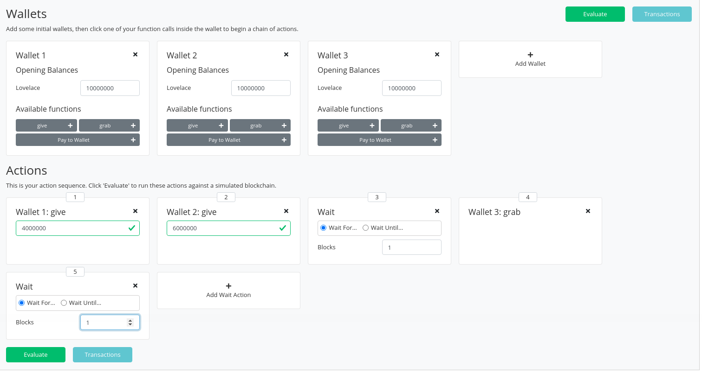Click Add Wallet card
The height and width of the screenshot is (373, 702).
coord(530,59)
